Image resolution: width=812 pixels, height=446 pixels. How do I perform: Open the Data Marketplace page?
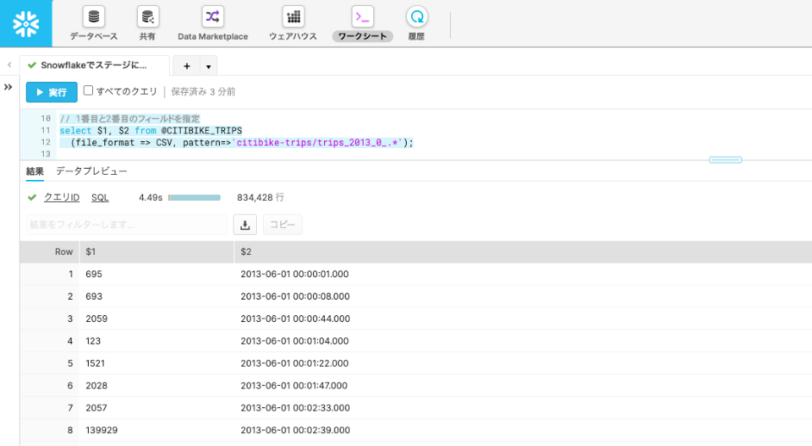[213, 24]
